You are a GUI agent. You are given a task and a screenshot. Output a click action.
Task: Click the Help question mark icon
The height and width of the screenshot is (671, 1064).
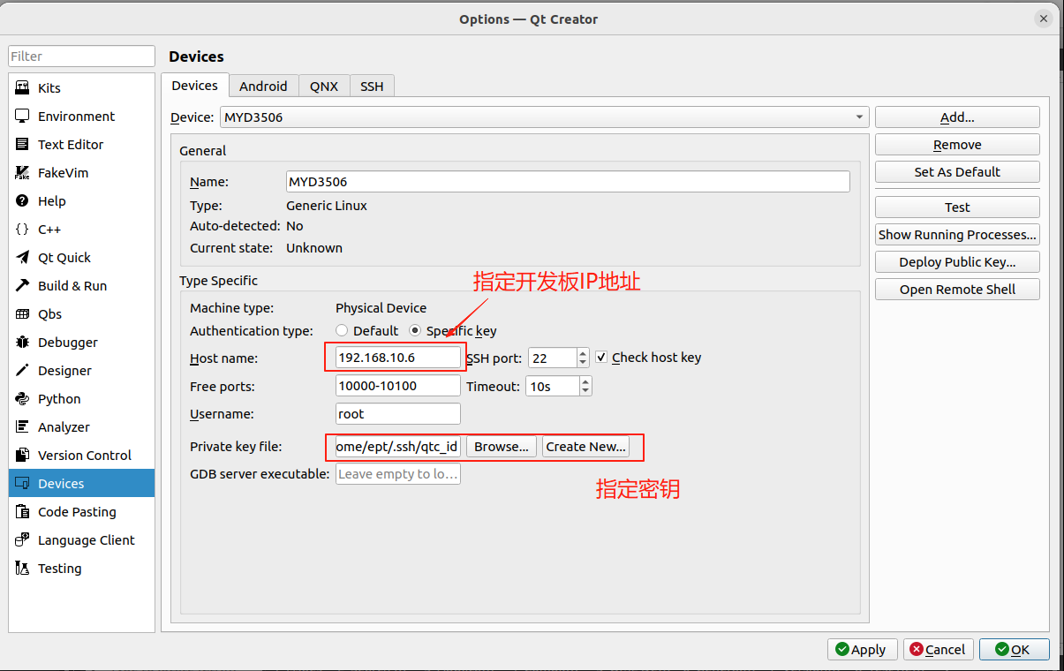pyautogui.click(x=22, y=201)
